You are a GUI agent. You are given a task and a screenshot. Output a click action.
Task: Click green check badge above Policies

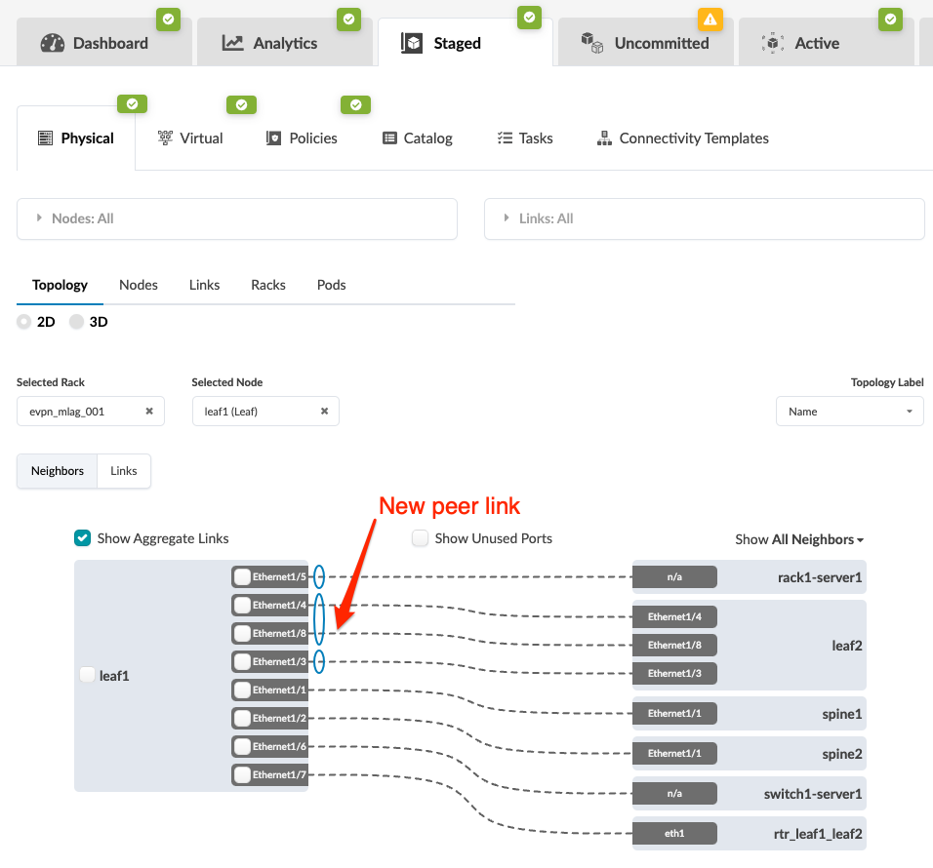[355, 105]
